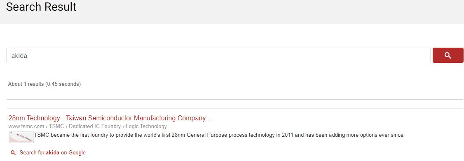Click the TSMC snippet description text

pyautogui.click(x=219, y=135)
